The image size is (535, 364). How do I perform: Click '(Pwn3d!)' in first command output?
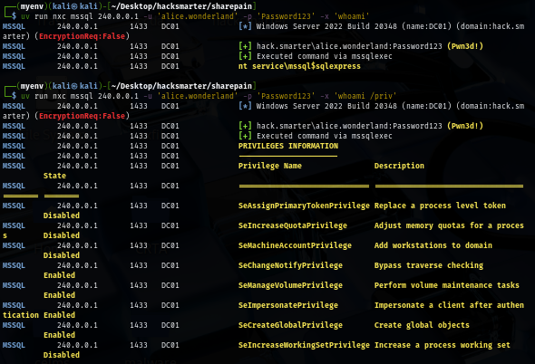(465, 46)
